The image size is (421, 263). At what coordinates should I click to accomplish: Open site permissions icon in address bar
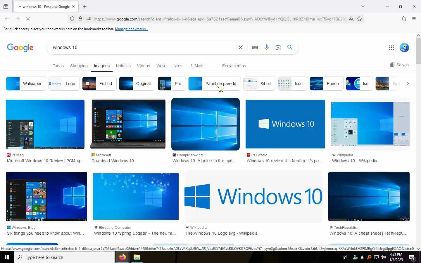(89, 19)
